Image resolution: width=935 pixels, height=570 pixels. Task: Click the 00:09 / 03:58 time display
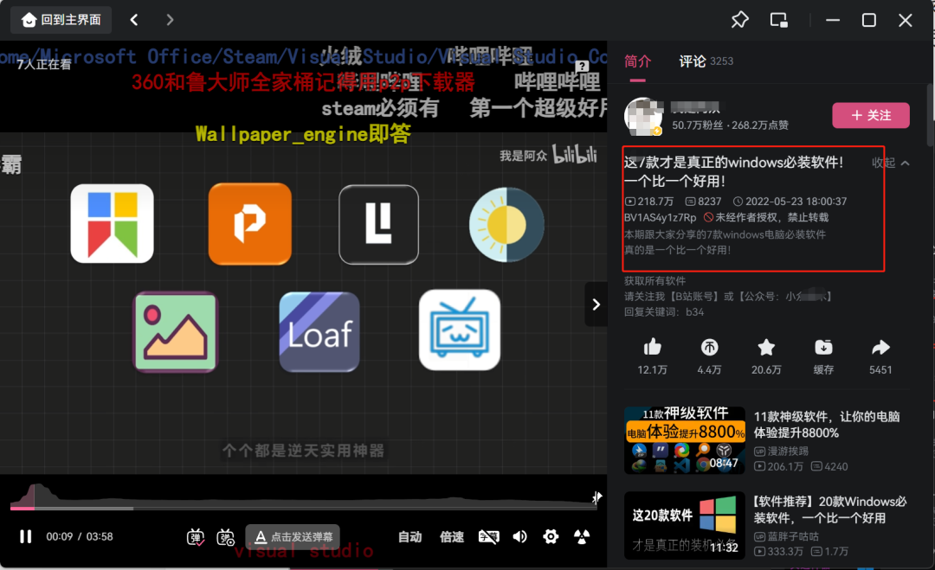tap(80, 536)
